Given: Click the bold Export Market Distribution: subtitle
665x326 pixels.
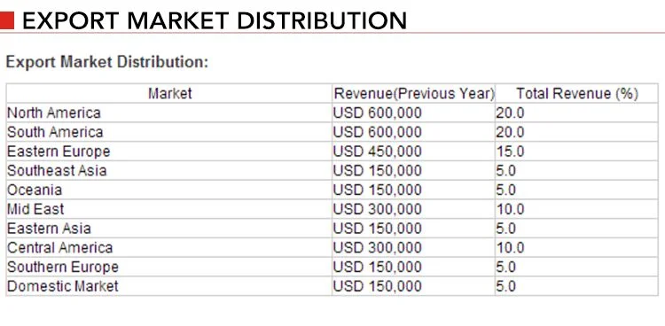Looking at the screenshot, I should (107, 62).
